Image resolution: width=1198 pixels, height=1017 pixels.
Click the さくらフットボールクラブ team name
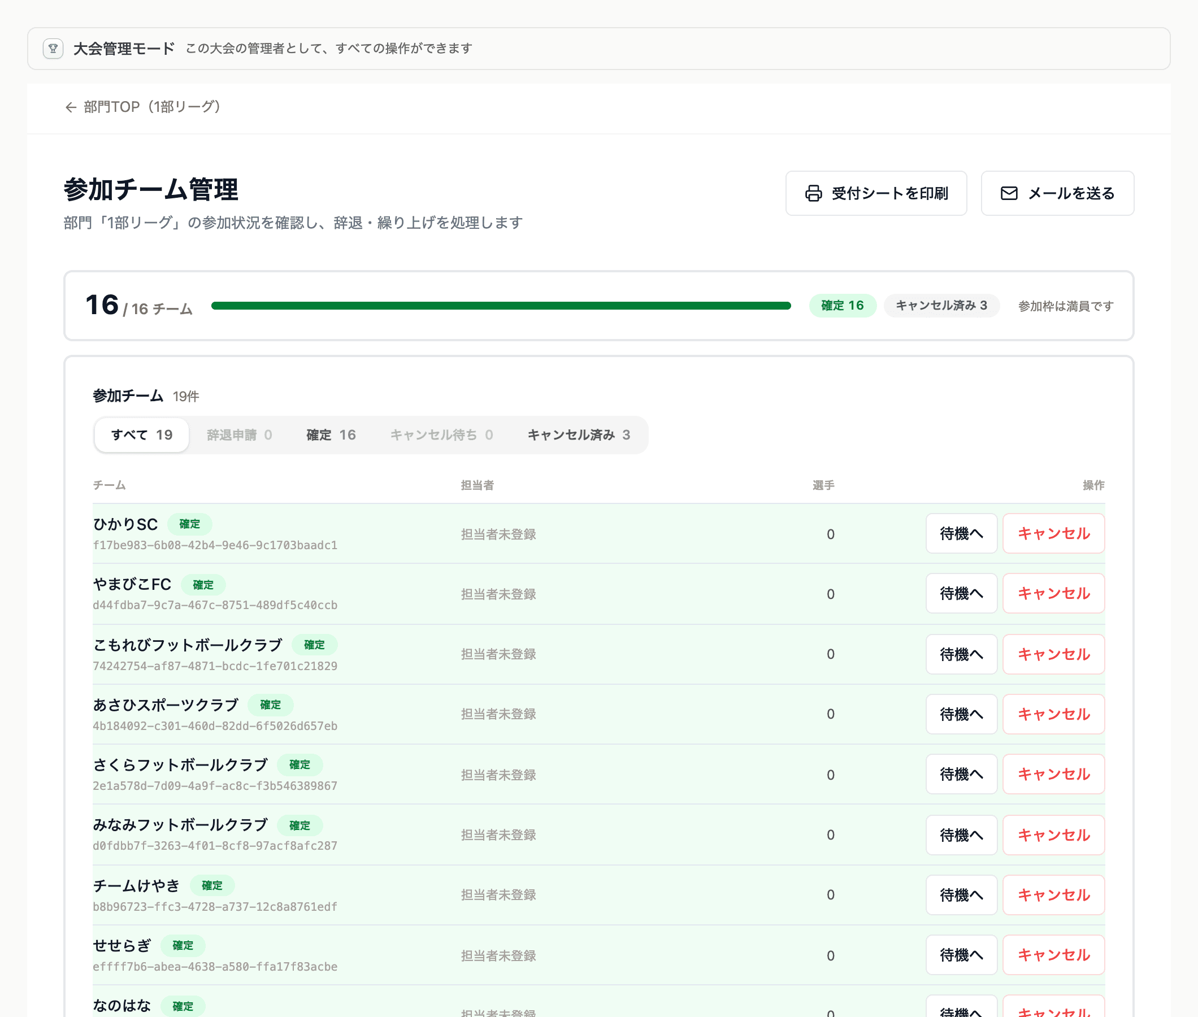[x=180, y=765]
